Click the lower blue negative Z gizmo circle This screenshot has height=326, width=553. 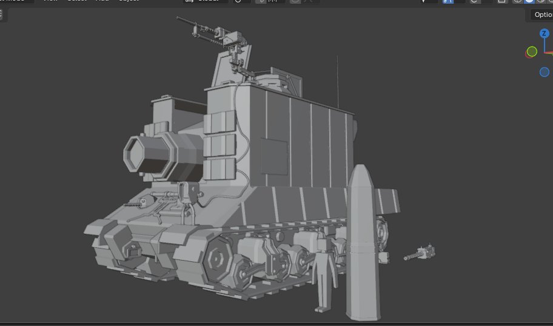pos(544,72)
